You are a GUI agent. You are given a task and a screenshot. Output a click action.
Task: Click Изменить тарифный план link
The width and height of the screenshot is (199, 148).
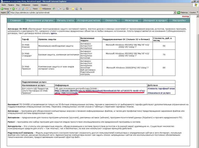point(161,89)
